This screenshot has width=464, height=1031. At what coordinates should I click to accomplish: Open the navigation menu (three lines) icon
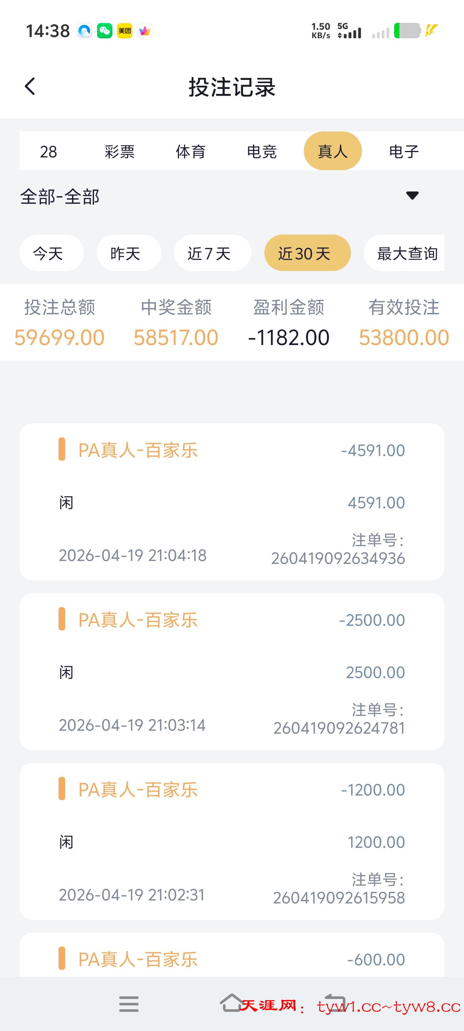(x=129, y=1004)
